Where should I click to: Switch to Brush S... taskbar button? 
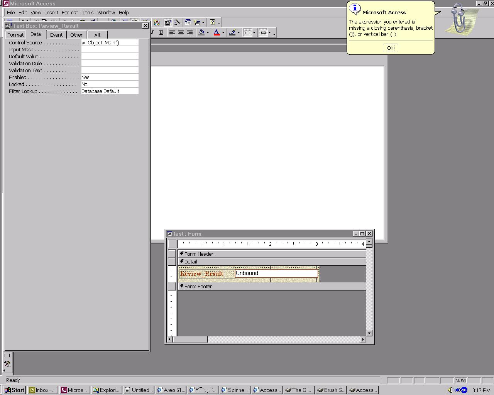coord(331,390)
